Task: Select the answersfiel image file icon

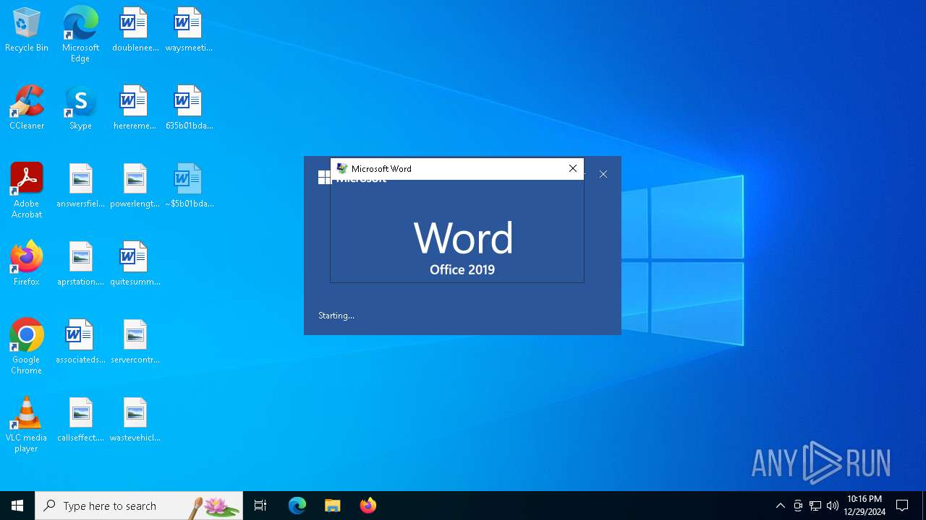Action: point(80,186)
